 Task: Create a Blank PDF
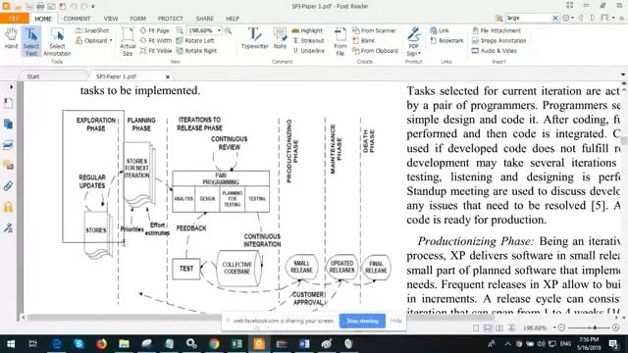tap(364, 40)
